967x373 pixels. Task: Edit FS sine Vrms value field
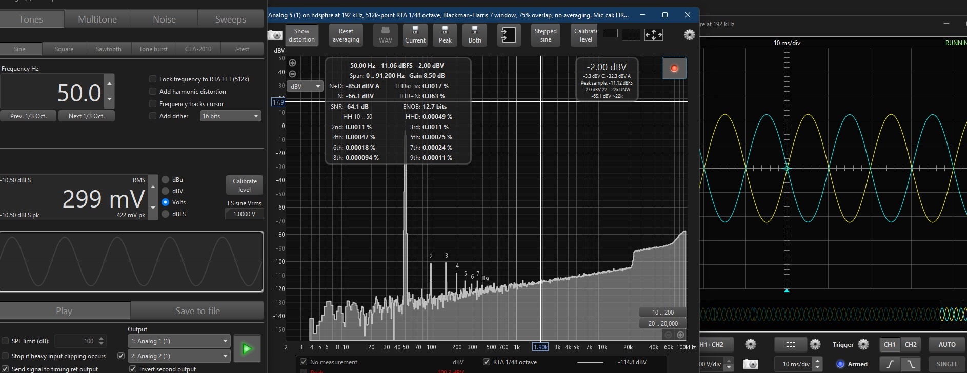(244, 214)
